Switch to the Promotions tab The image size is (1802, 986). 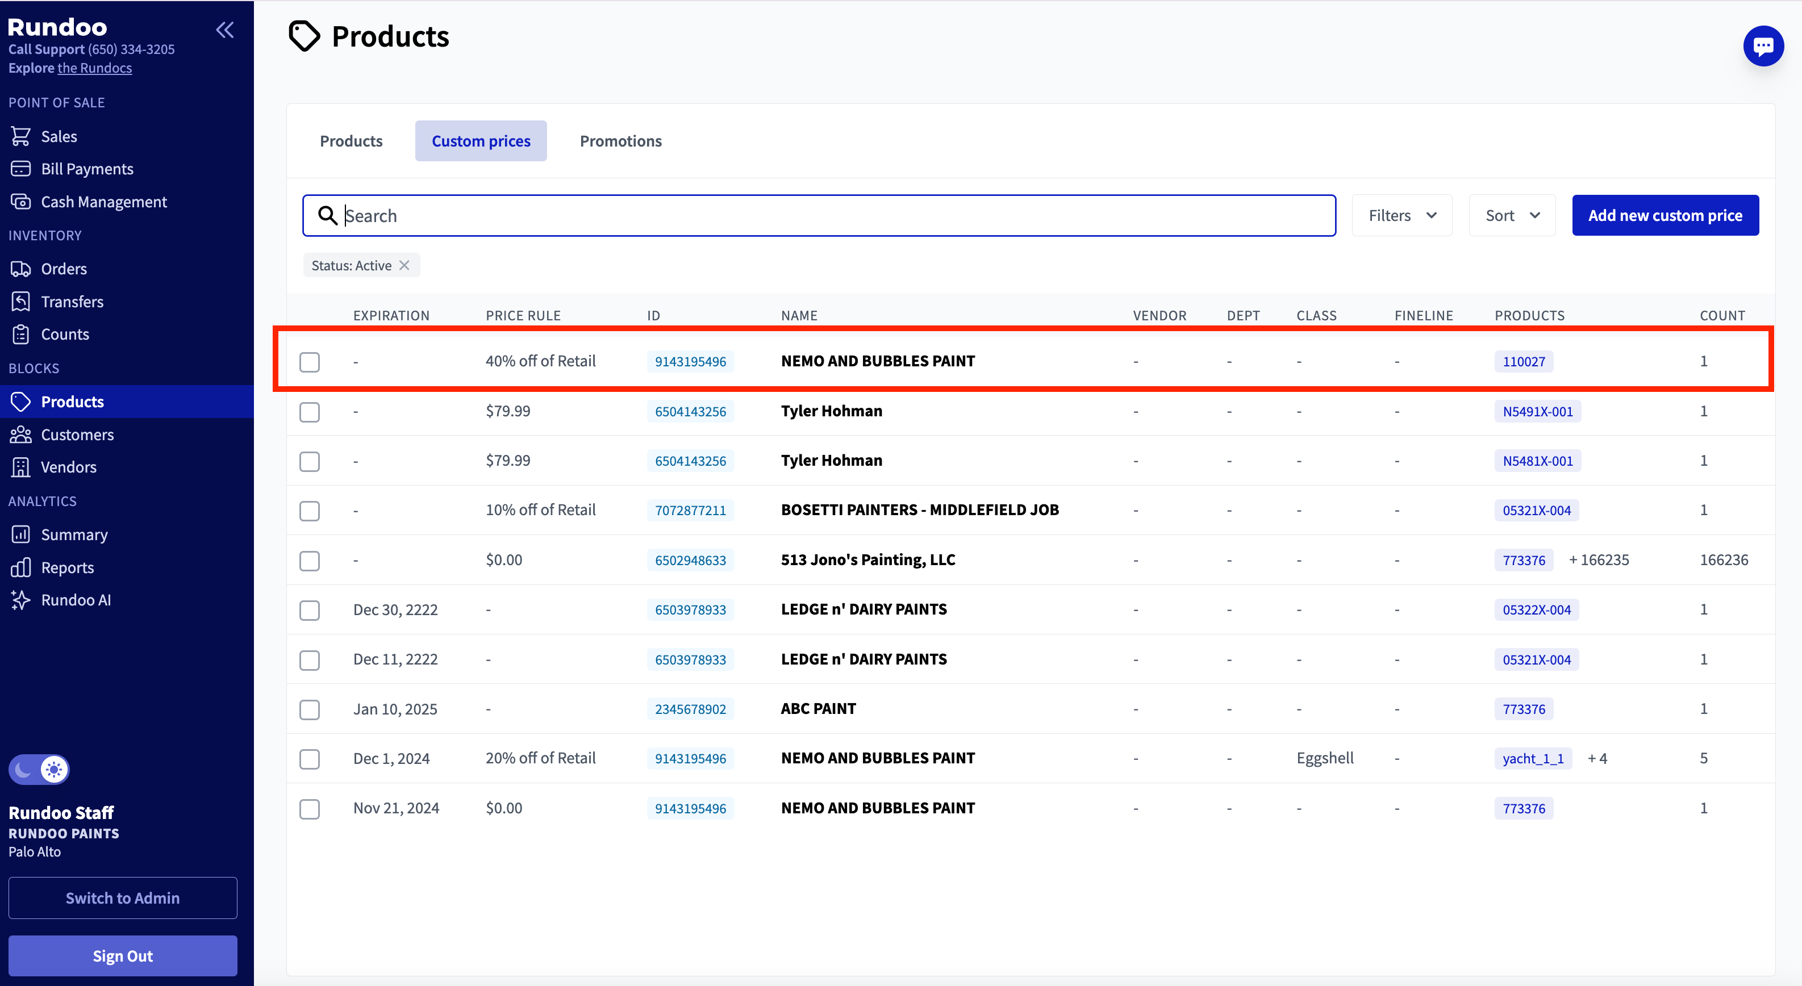click(620, 141)
